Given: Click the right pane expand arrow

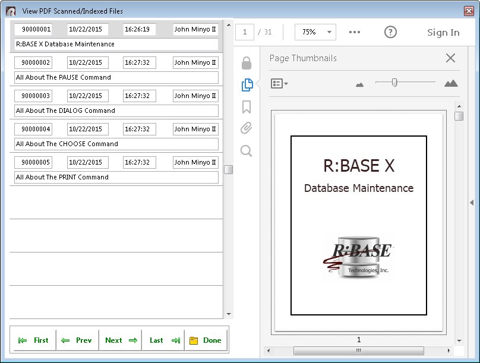Looking at the screenshot, I should point(472,203).
